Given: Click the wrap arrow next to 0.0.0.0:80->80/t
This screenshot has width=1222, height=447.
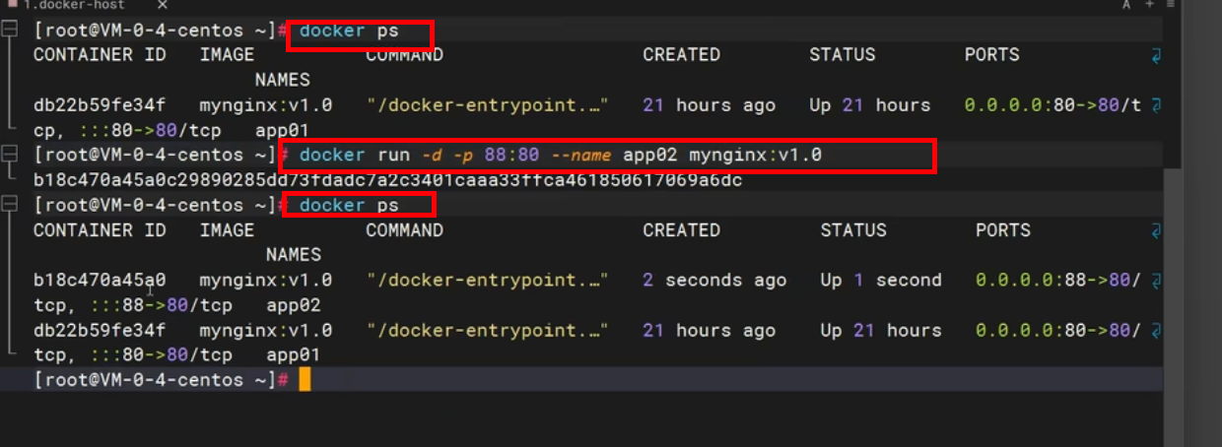Looking at the screenshot, I should [1156, 105].
